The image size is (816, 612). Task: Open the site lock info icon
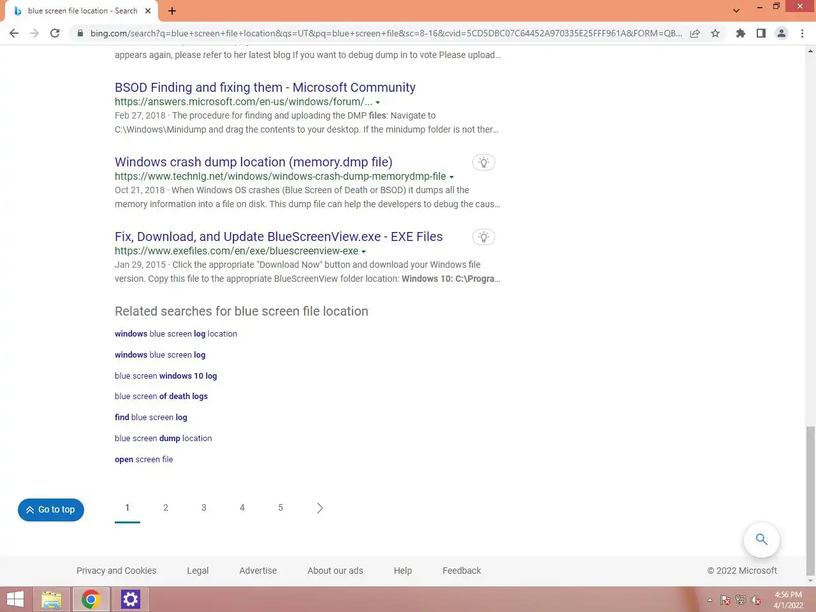pyautogui.click(x=80, y=33)
